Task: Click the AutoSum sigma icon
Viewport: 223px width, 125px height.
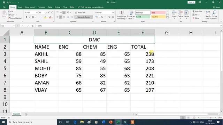Action: (x=193, y=11)
